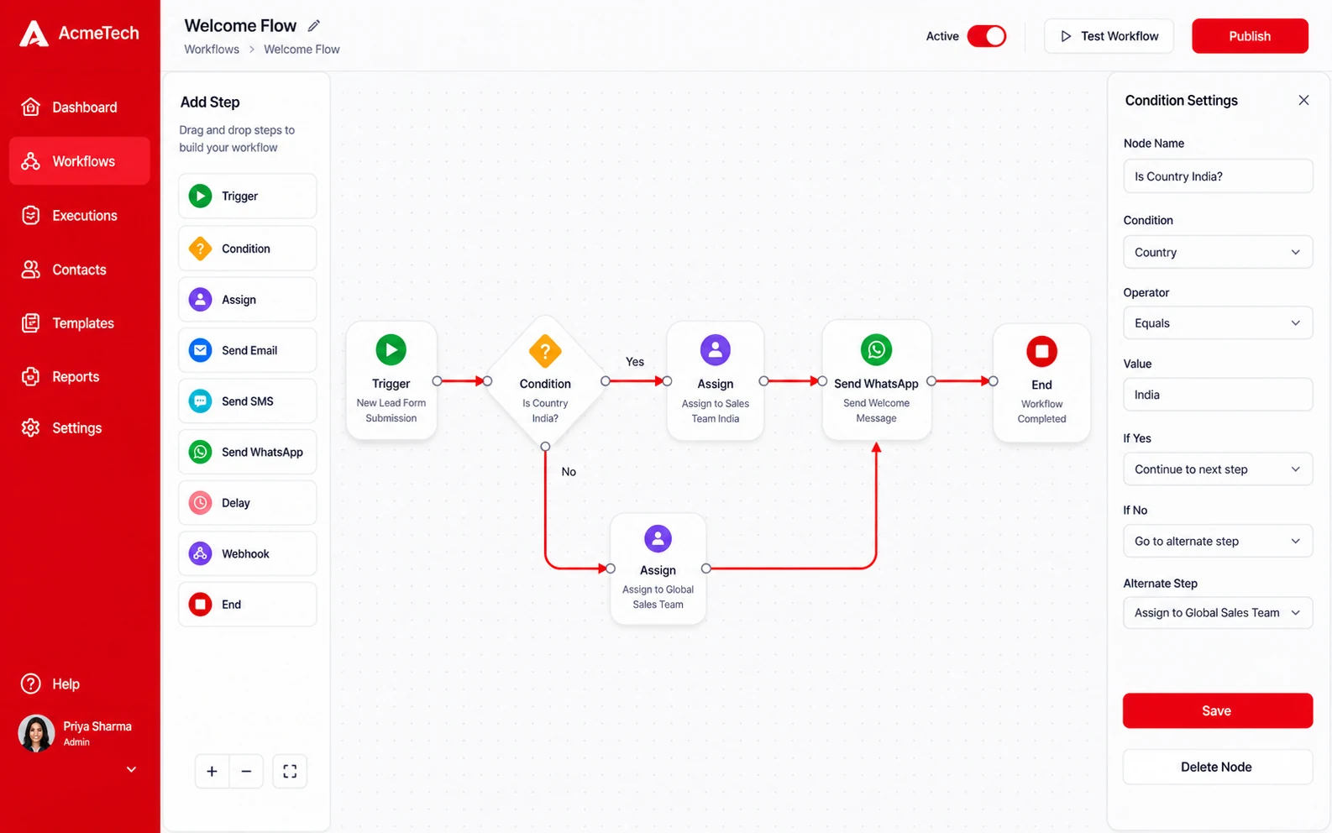Viewport: 1332px width, 833px height.
Task: Expand the Priya Sharma account chevron
Action: [131, 769]
